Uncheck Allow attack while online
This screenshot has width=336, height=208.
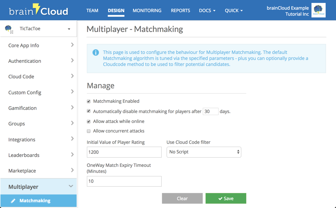pyautogui.click(x=88, y=121)
